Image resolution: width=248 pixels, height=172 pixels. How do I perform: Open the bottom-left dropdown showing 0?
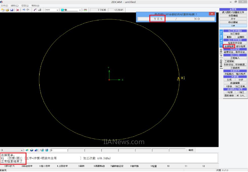(21, 150)
